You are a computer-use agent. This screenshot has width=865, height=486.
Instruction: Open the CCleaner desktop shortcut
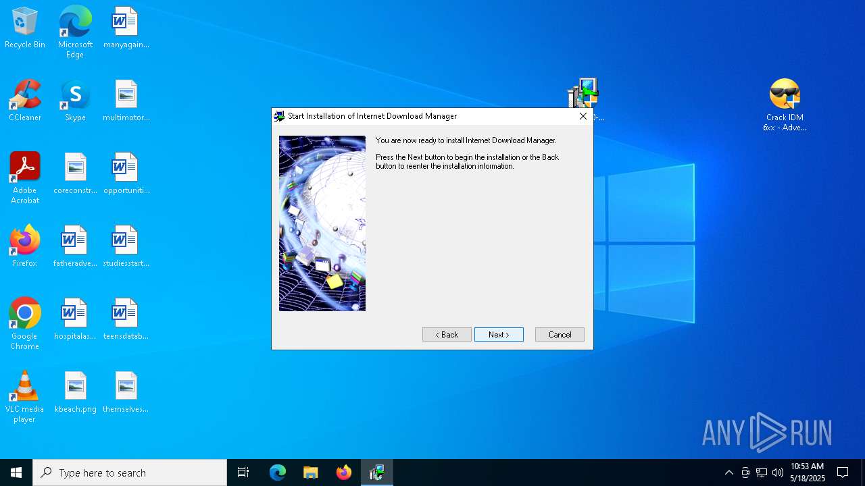(x=25, y=101)
